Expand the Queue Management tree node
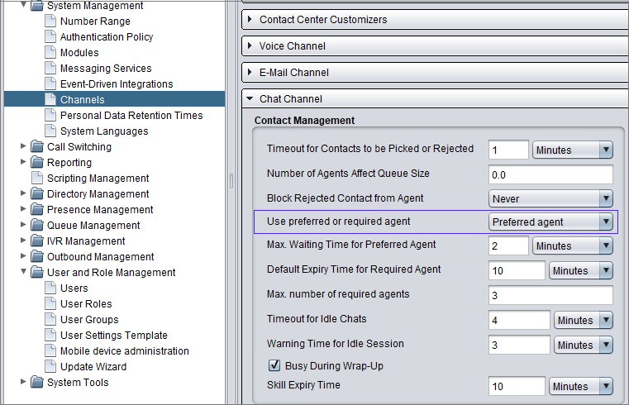 point(23,225)
